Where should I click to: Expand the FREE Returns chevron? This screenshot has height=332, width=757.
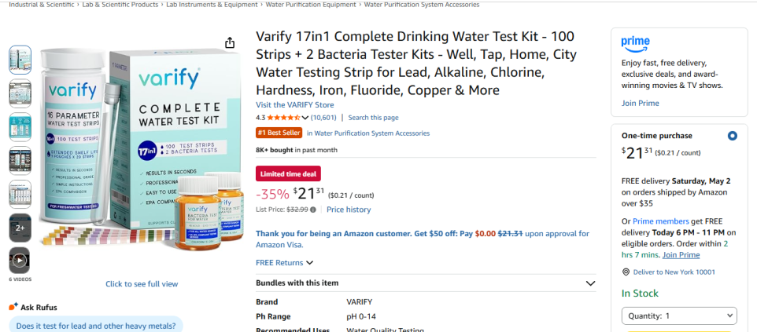click(309, 263)
